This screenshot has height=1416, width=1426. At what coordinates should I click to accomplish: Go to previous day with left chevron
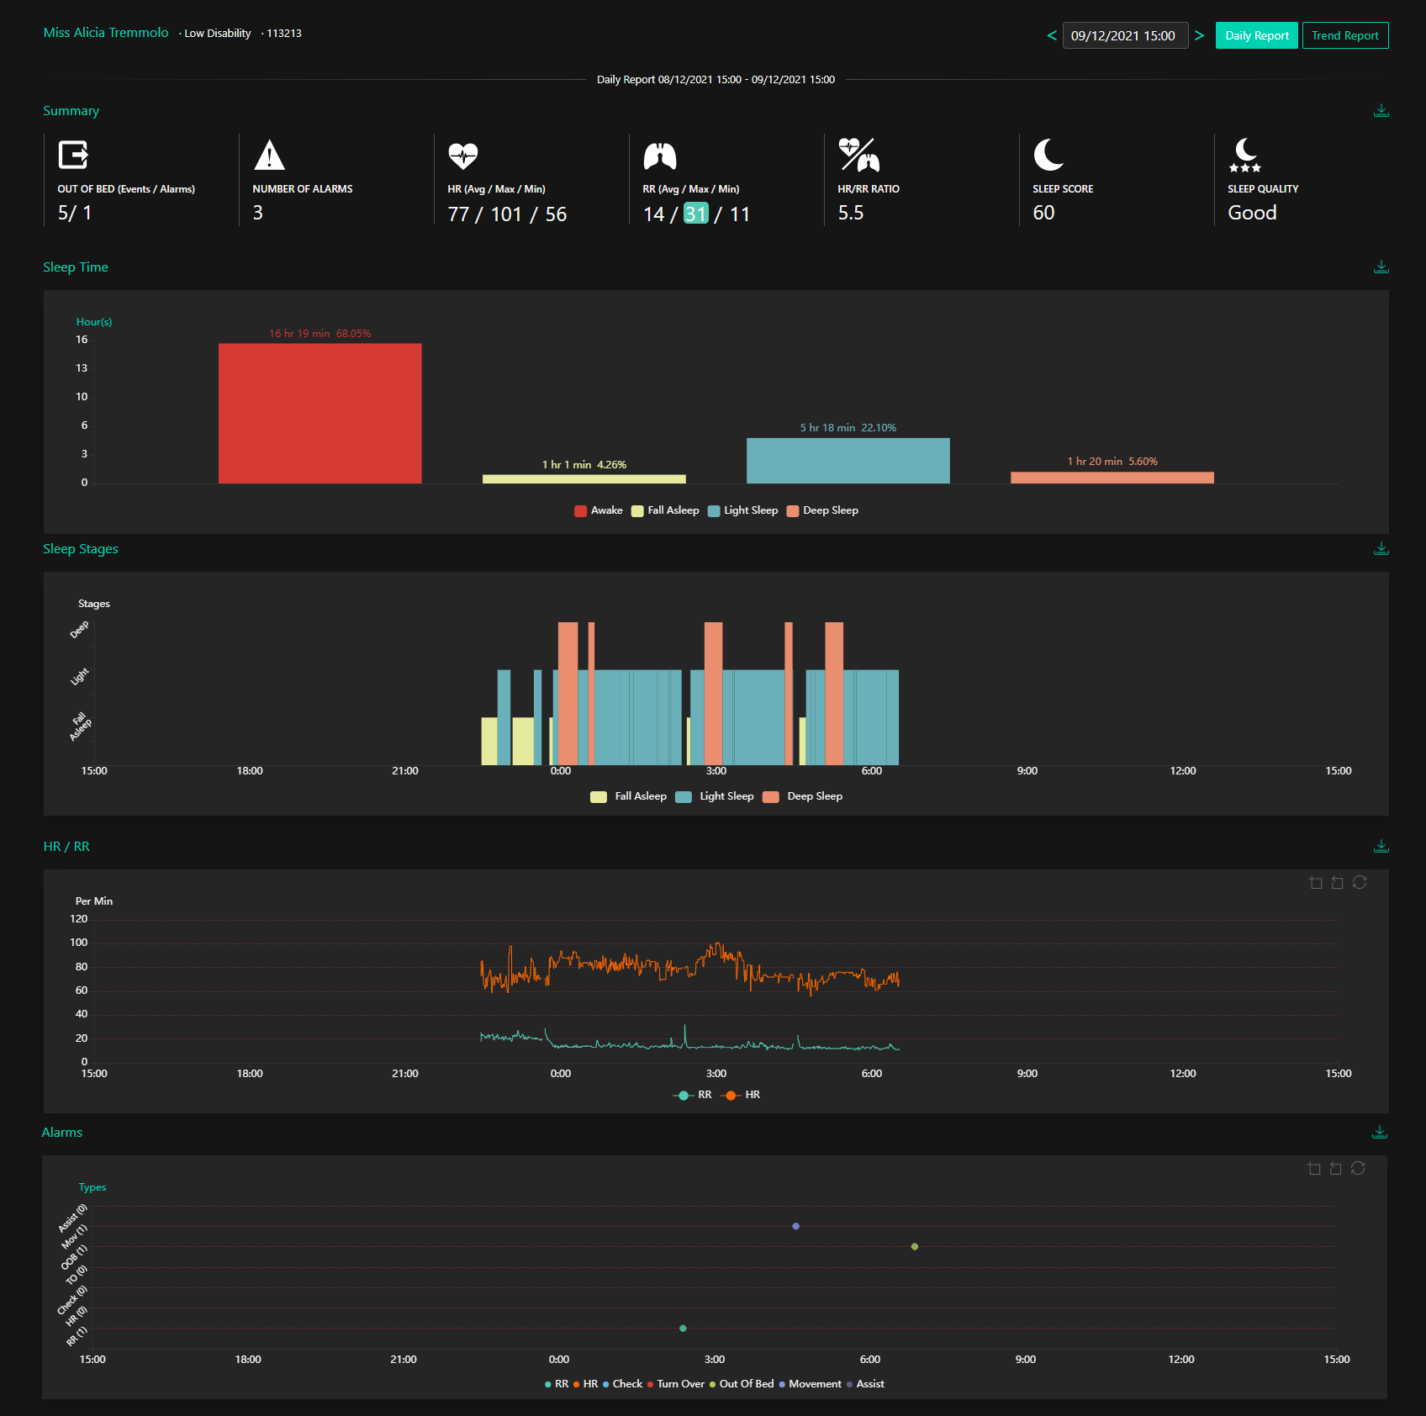[x=1051, y=35]
